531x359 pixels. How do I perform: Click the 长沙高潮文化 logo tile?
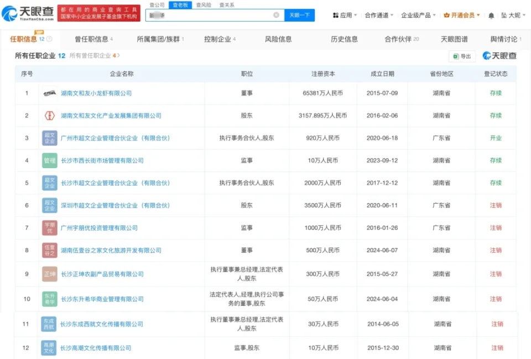pos(49,348)
